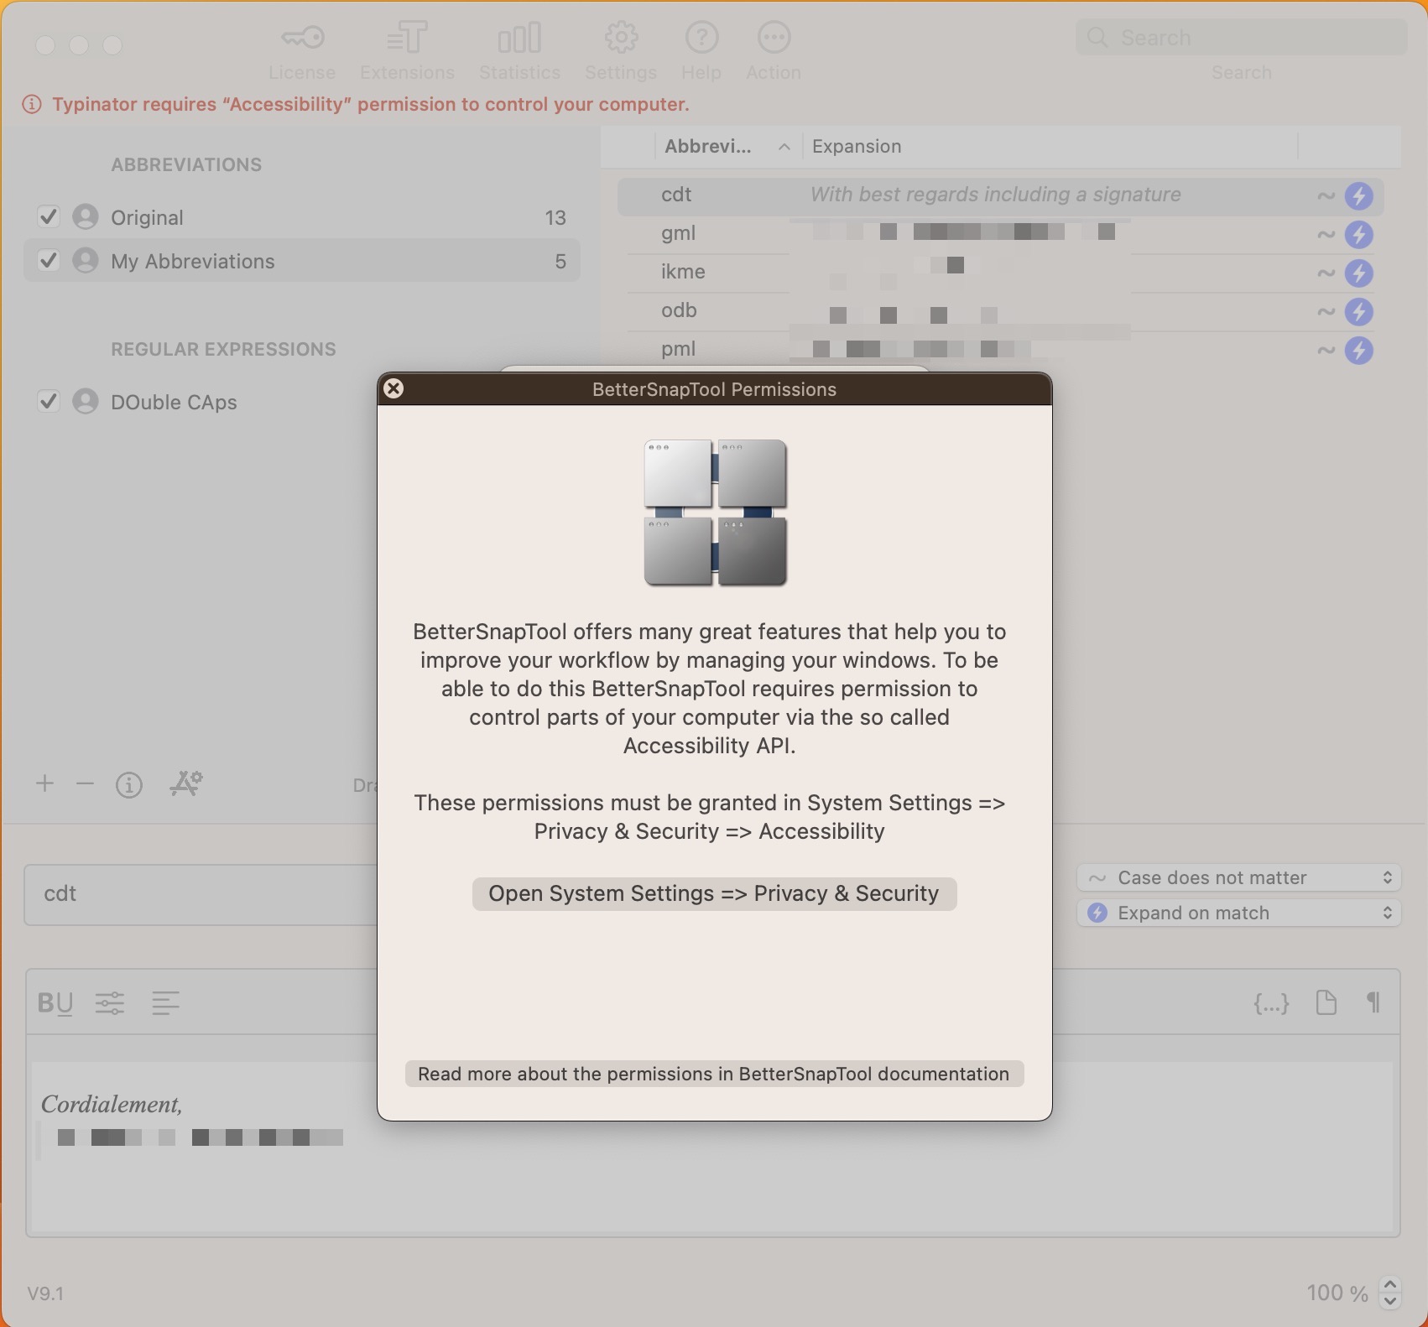Click the document icon in the editor toolbar
Viewport: 1428px width, 1327px height.
(1326, 1002)
